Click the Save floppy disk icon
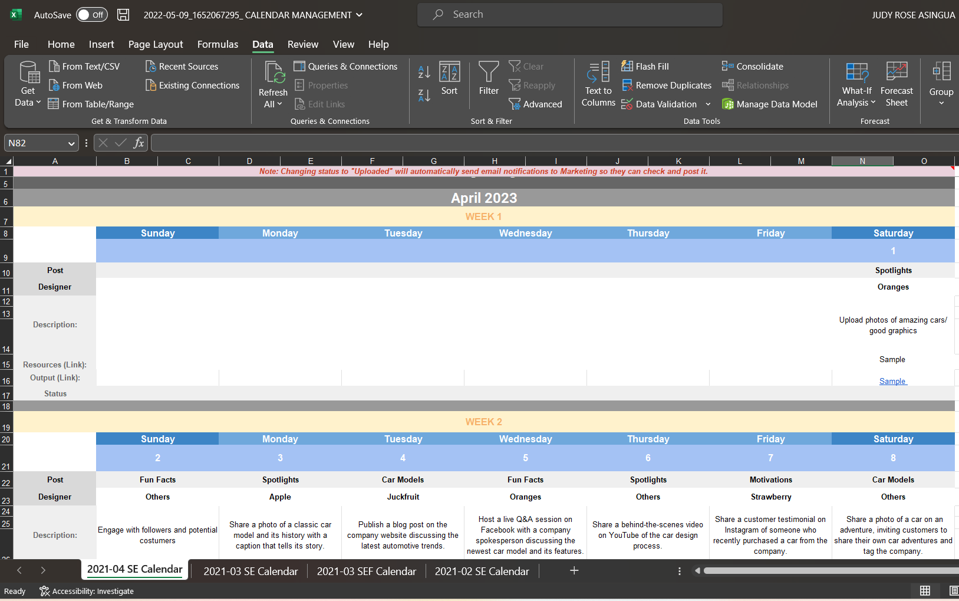Viewport: 959px width, 601px height. pyautogui.click(x=123, y=15)
